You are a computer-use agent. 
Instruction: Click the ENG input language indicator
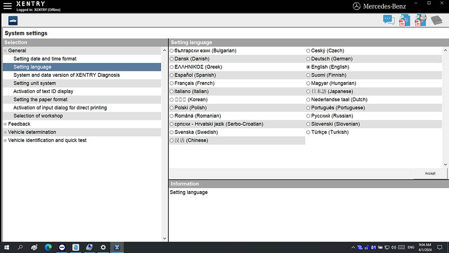coord(411,248)
